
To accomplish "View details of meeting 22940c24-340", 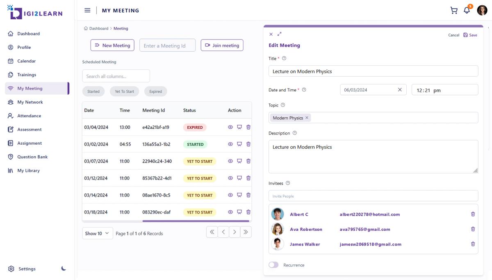I will click(230, 161).
